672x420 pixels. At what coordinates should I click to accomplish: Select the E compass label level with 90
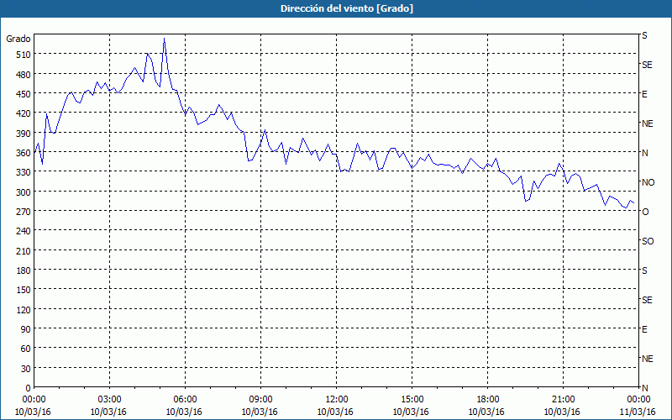pos(644,329)
